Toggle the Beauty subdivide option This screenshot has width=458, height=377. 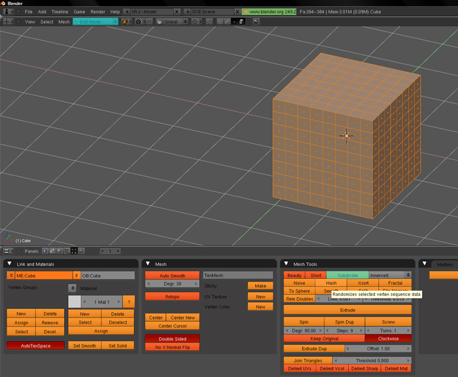tap(294, 275)
